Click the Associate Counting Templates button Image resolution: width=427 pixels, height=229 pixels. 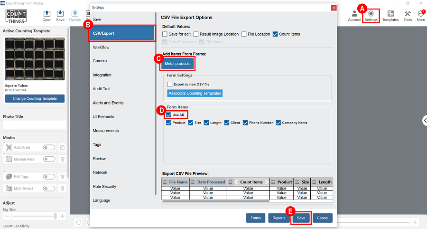coord(195,93)
